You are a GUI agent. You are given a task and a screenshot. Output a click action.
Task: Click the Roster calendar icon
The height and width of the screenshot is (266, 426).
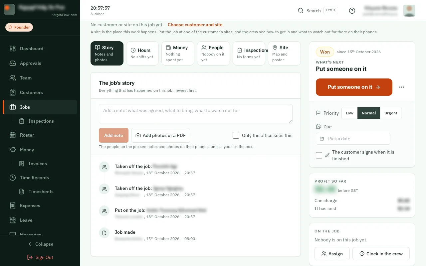[x=13, y=135]
